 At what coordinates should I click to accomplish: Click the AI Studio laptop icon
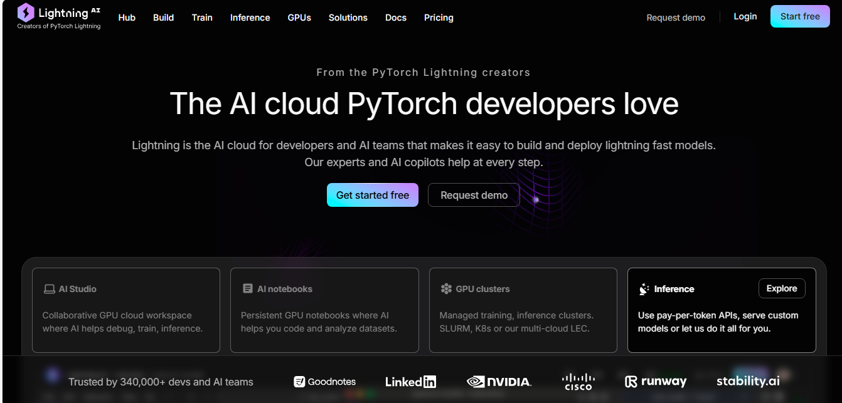[49, 289]
